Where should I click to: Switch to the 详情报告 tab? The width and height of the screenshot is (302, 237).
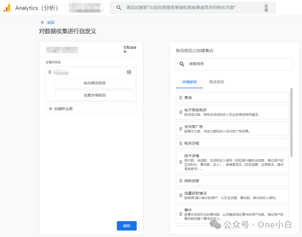pyautogui.click(x=189, y=82)
